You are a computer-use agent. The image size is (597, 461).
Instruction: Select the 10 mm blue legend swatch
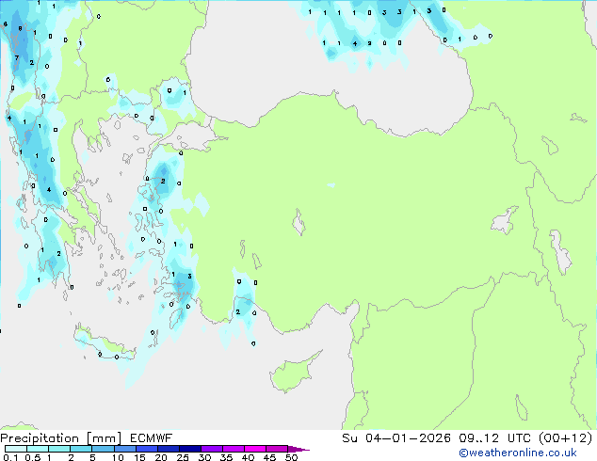click(124, 449)
